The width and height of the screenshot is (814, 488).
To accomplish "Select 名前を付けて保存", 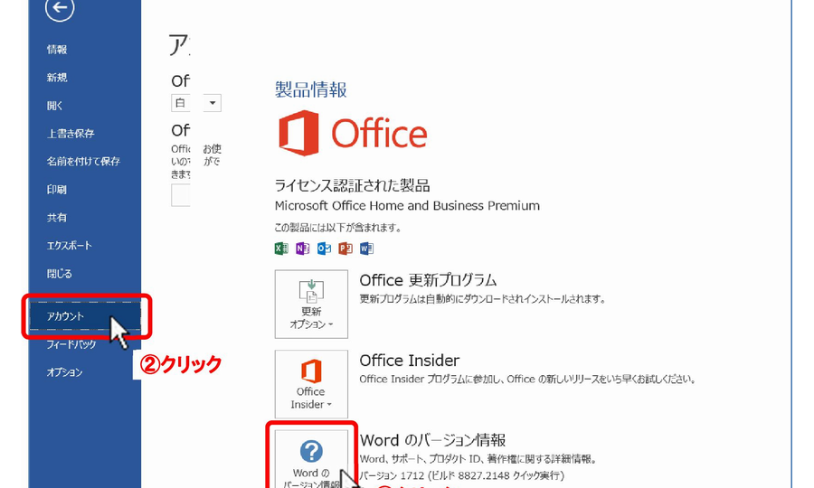I will click(x=83, y=161).
